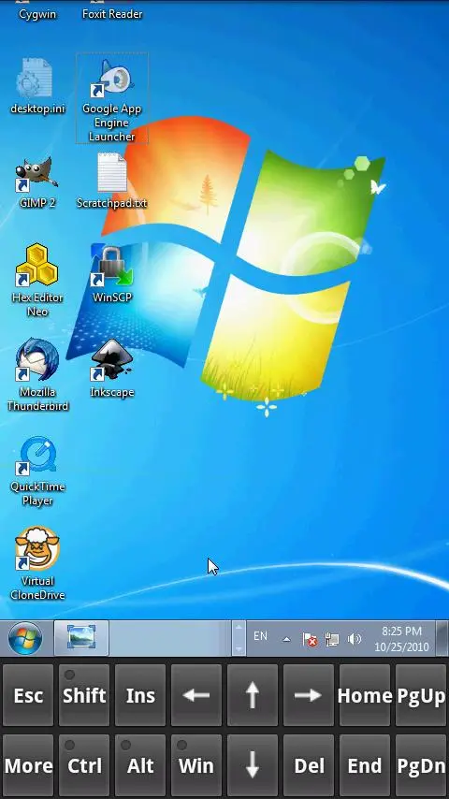The width and height of the screenshot is (449, 799).
Task: Select the Hex Editor Neo shortcut
Action: [x=37, y=281]
